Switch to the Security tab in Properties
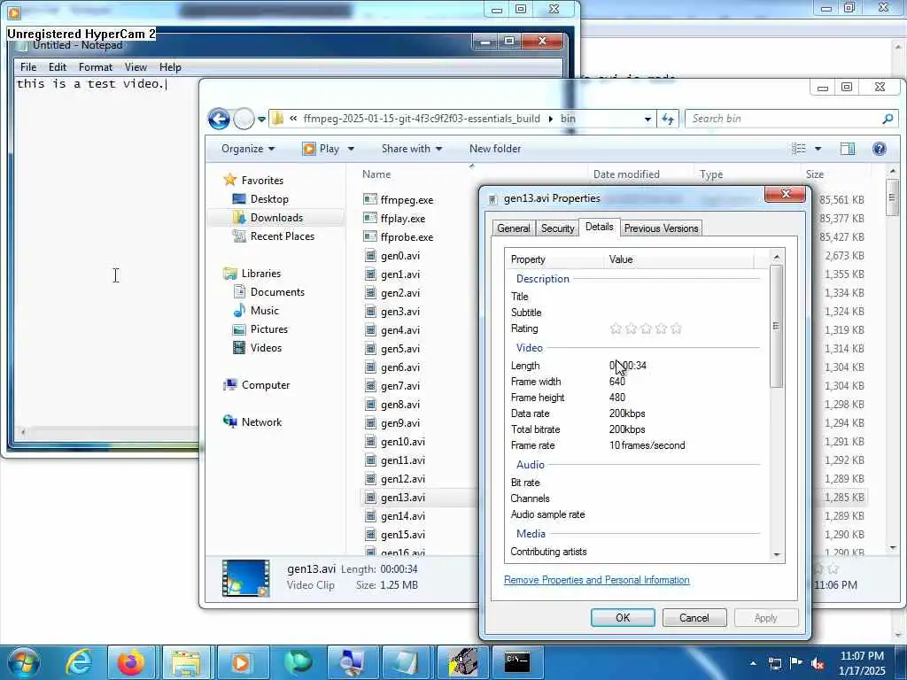The width and height of the screenshot is (907, 680). click(558, 228)
